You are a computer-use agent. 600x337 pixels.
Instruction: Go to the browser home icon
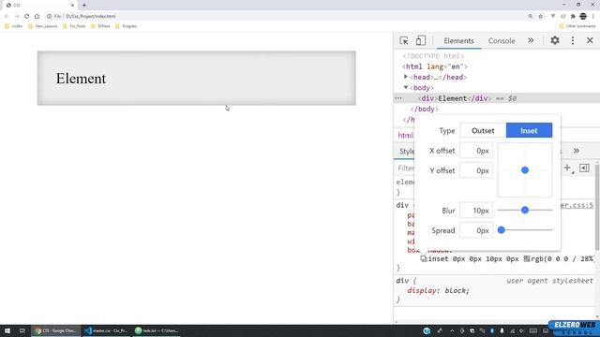(x=37, y=16)
